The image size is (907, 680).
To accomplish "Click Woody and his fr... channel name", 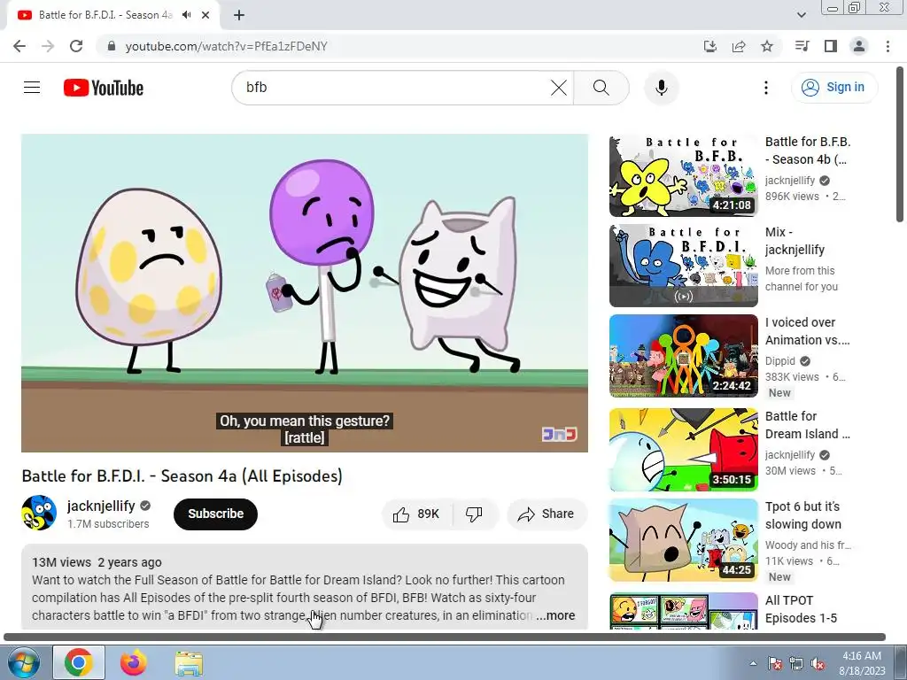I will (x=808, y=545).
